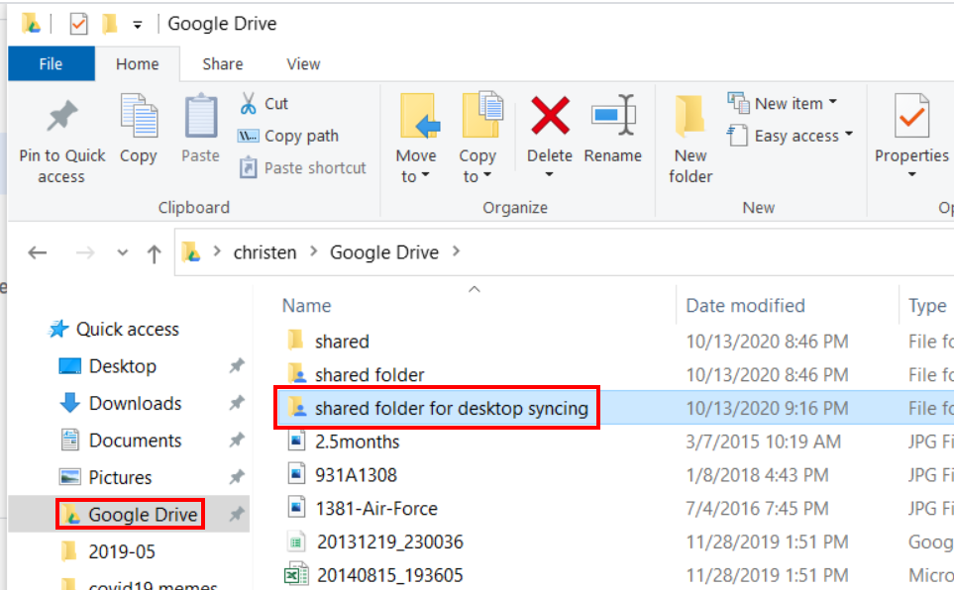Sort files using the Name column header
The image size is (954, 590).
click(x=305, y=305)
